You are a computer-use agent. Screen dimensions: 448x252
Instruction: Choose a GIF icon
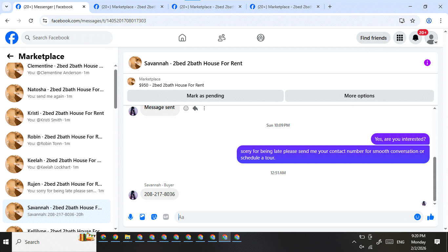click(166, 217)
